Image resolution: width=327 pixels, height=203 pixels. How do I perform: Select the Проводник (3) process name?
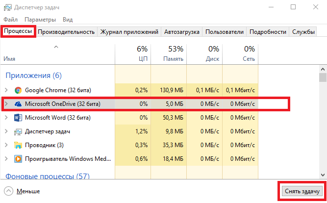coord(44,145)
